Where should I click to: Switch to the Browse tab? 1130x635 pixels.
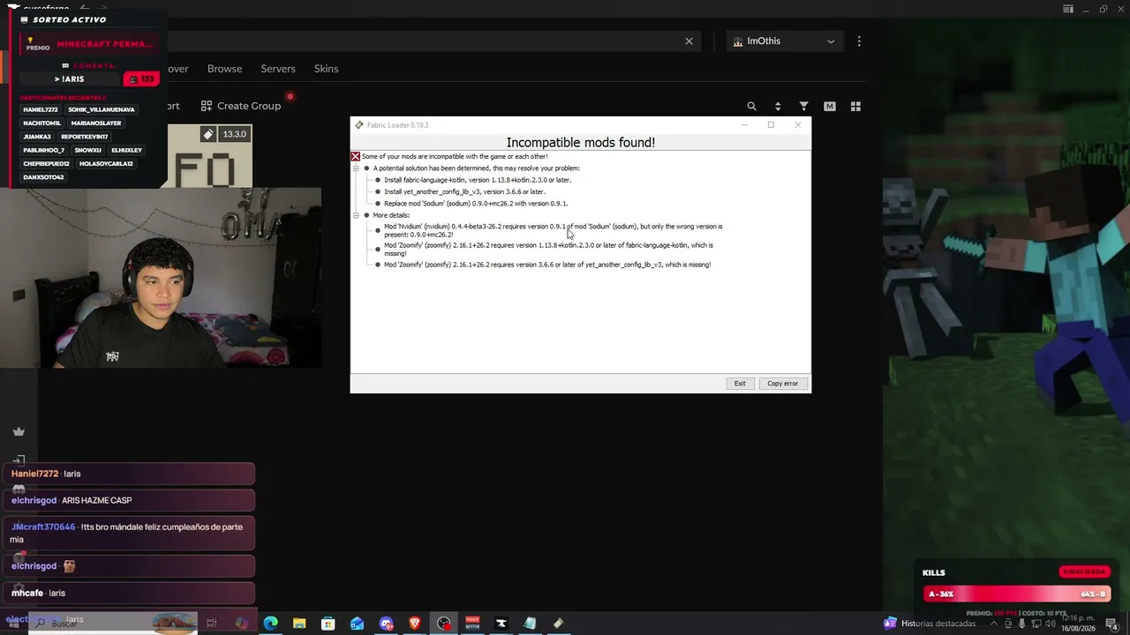224,69
